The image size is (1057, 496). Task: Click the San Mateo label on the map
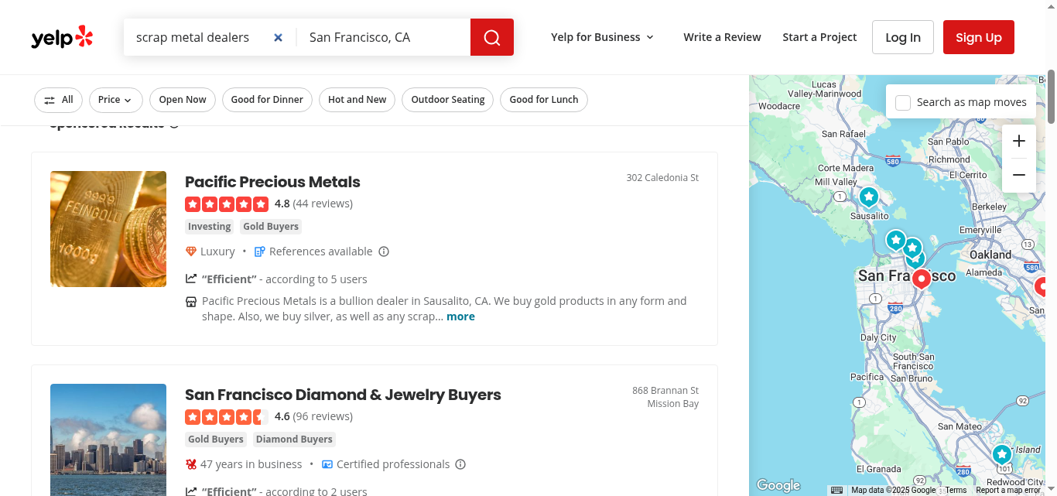tap(960, 426)
